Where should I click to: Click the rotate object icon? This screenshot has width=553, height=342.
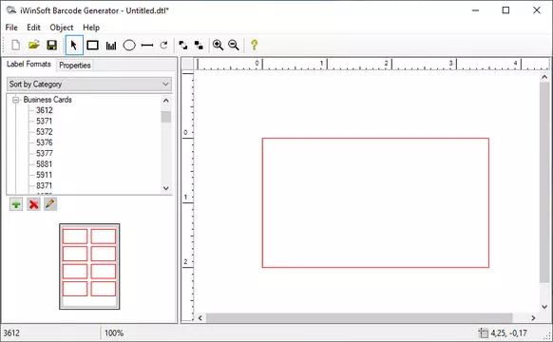pyautogui.click(x=163, y=46)
